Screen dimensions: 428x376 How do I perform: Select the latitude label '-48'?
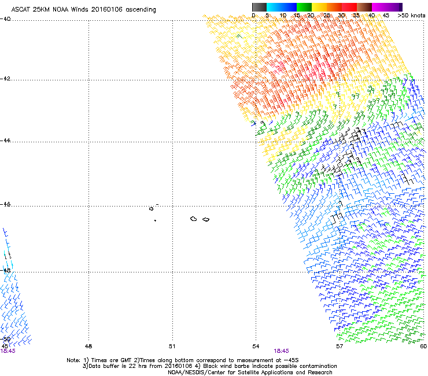click(5, 270)
